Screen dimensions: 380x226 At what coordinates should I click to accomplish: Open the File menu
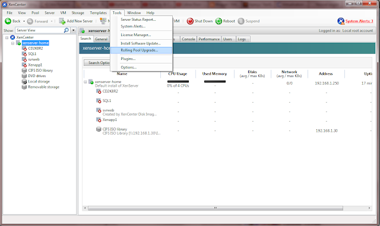[9, 13]
